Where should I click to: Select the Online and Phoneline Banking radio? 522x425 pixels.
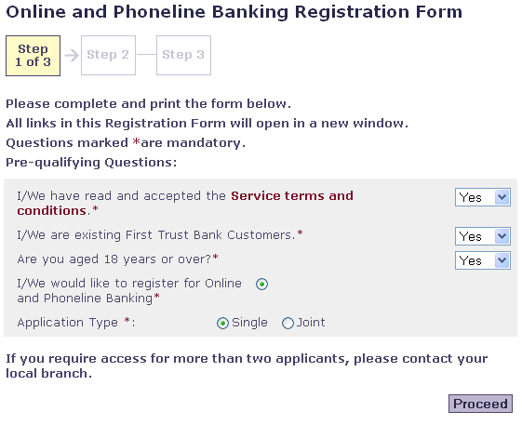tap(261, 285)
